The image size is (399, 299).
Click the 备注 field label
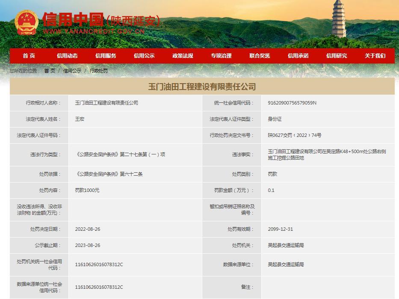pyautogui.click(x=248, y=287)
